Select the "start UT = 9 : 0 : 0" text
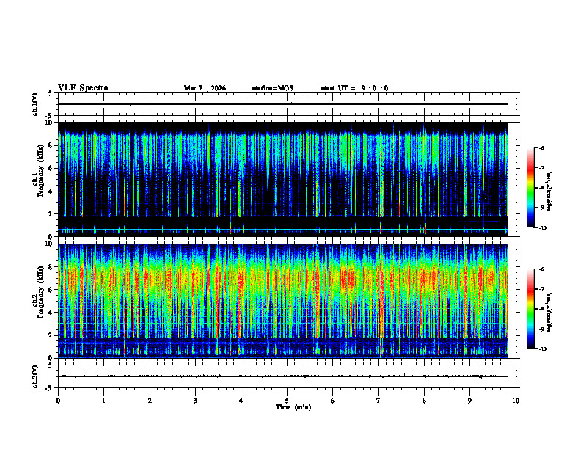This screenshot has height=449, width=581. 354,88
